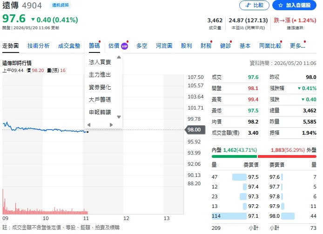Image resolution: width=323 pixels, height=234 pixels.
Task: Expand the 更多... tab menu
Action: 297,45
